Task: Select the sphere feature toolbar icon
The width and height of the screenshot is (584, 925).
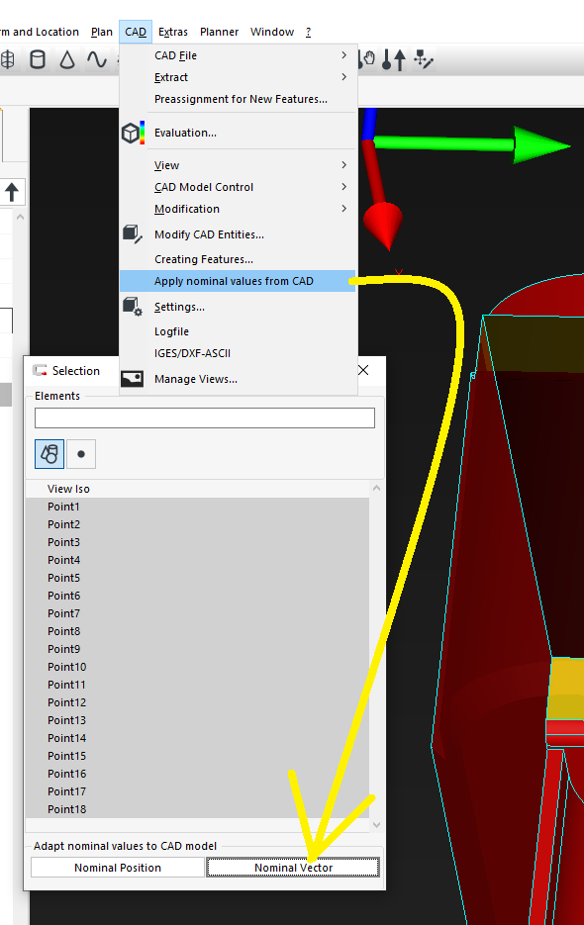Action: tap(7, 59)
